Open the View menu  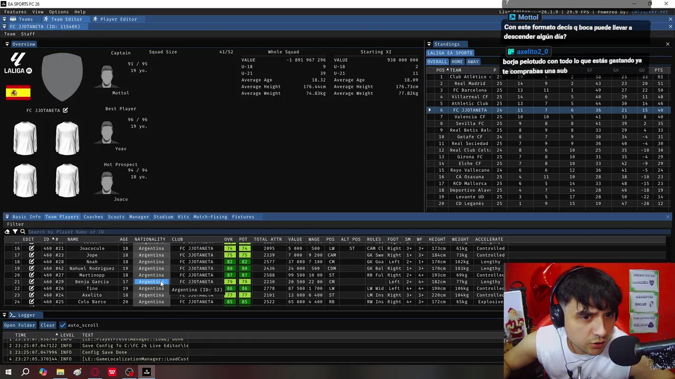coord(38,12)
